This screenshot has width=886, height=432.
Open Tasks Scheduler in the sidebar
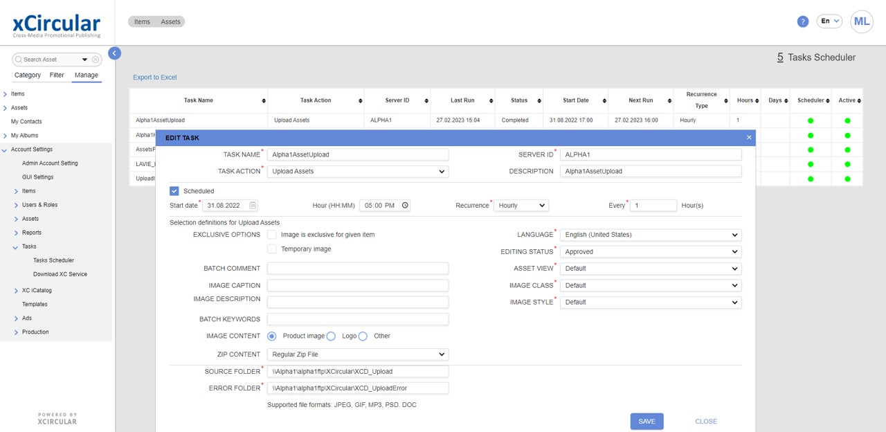[53, 260]
